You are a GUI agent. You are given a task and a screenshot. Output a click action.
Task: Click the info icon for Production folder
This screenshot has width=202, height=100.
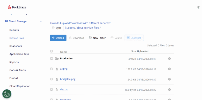[x=169, y=59]
